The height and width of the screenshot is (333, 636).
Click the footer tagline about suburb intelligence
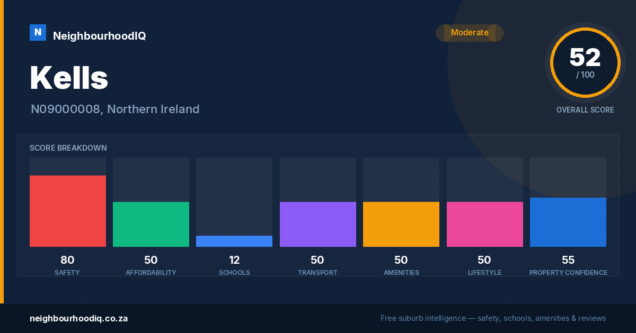point(493,318)
